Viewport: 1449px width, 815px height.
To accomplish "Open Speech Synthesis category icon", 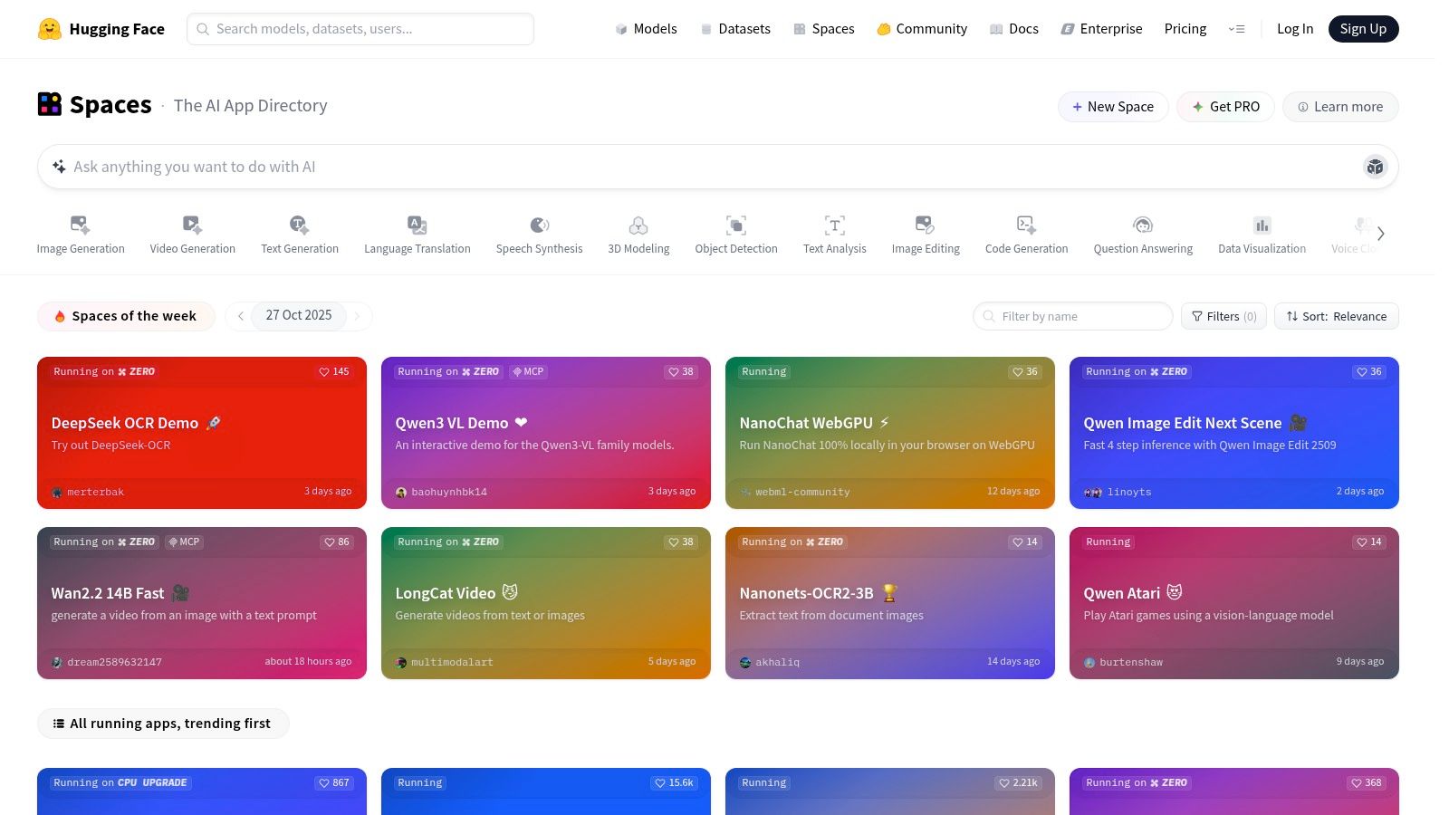I will tap(540, 225).
